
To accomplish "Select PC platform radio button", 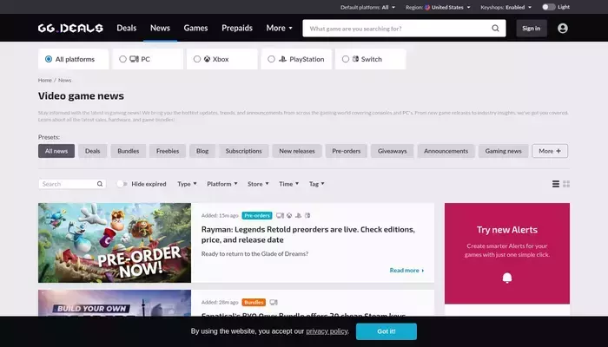I will point(123,59).
